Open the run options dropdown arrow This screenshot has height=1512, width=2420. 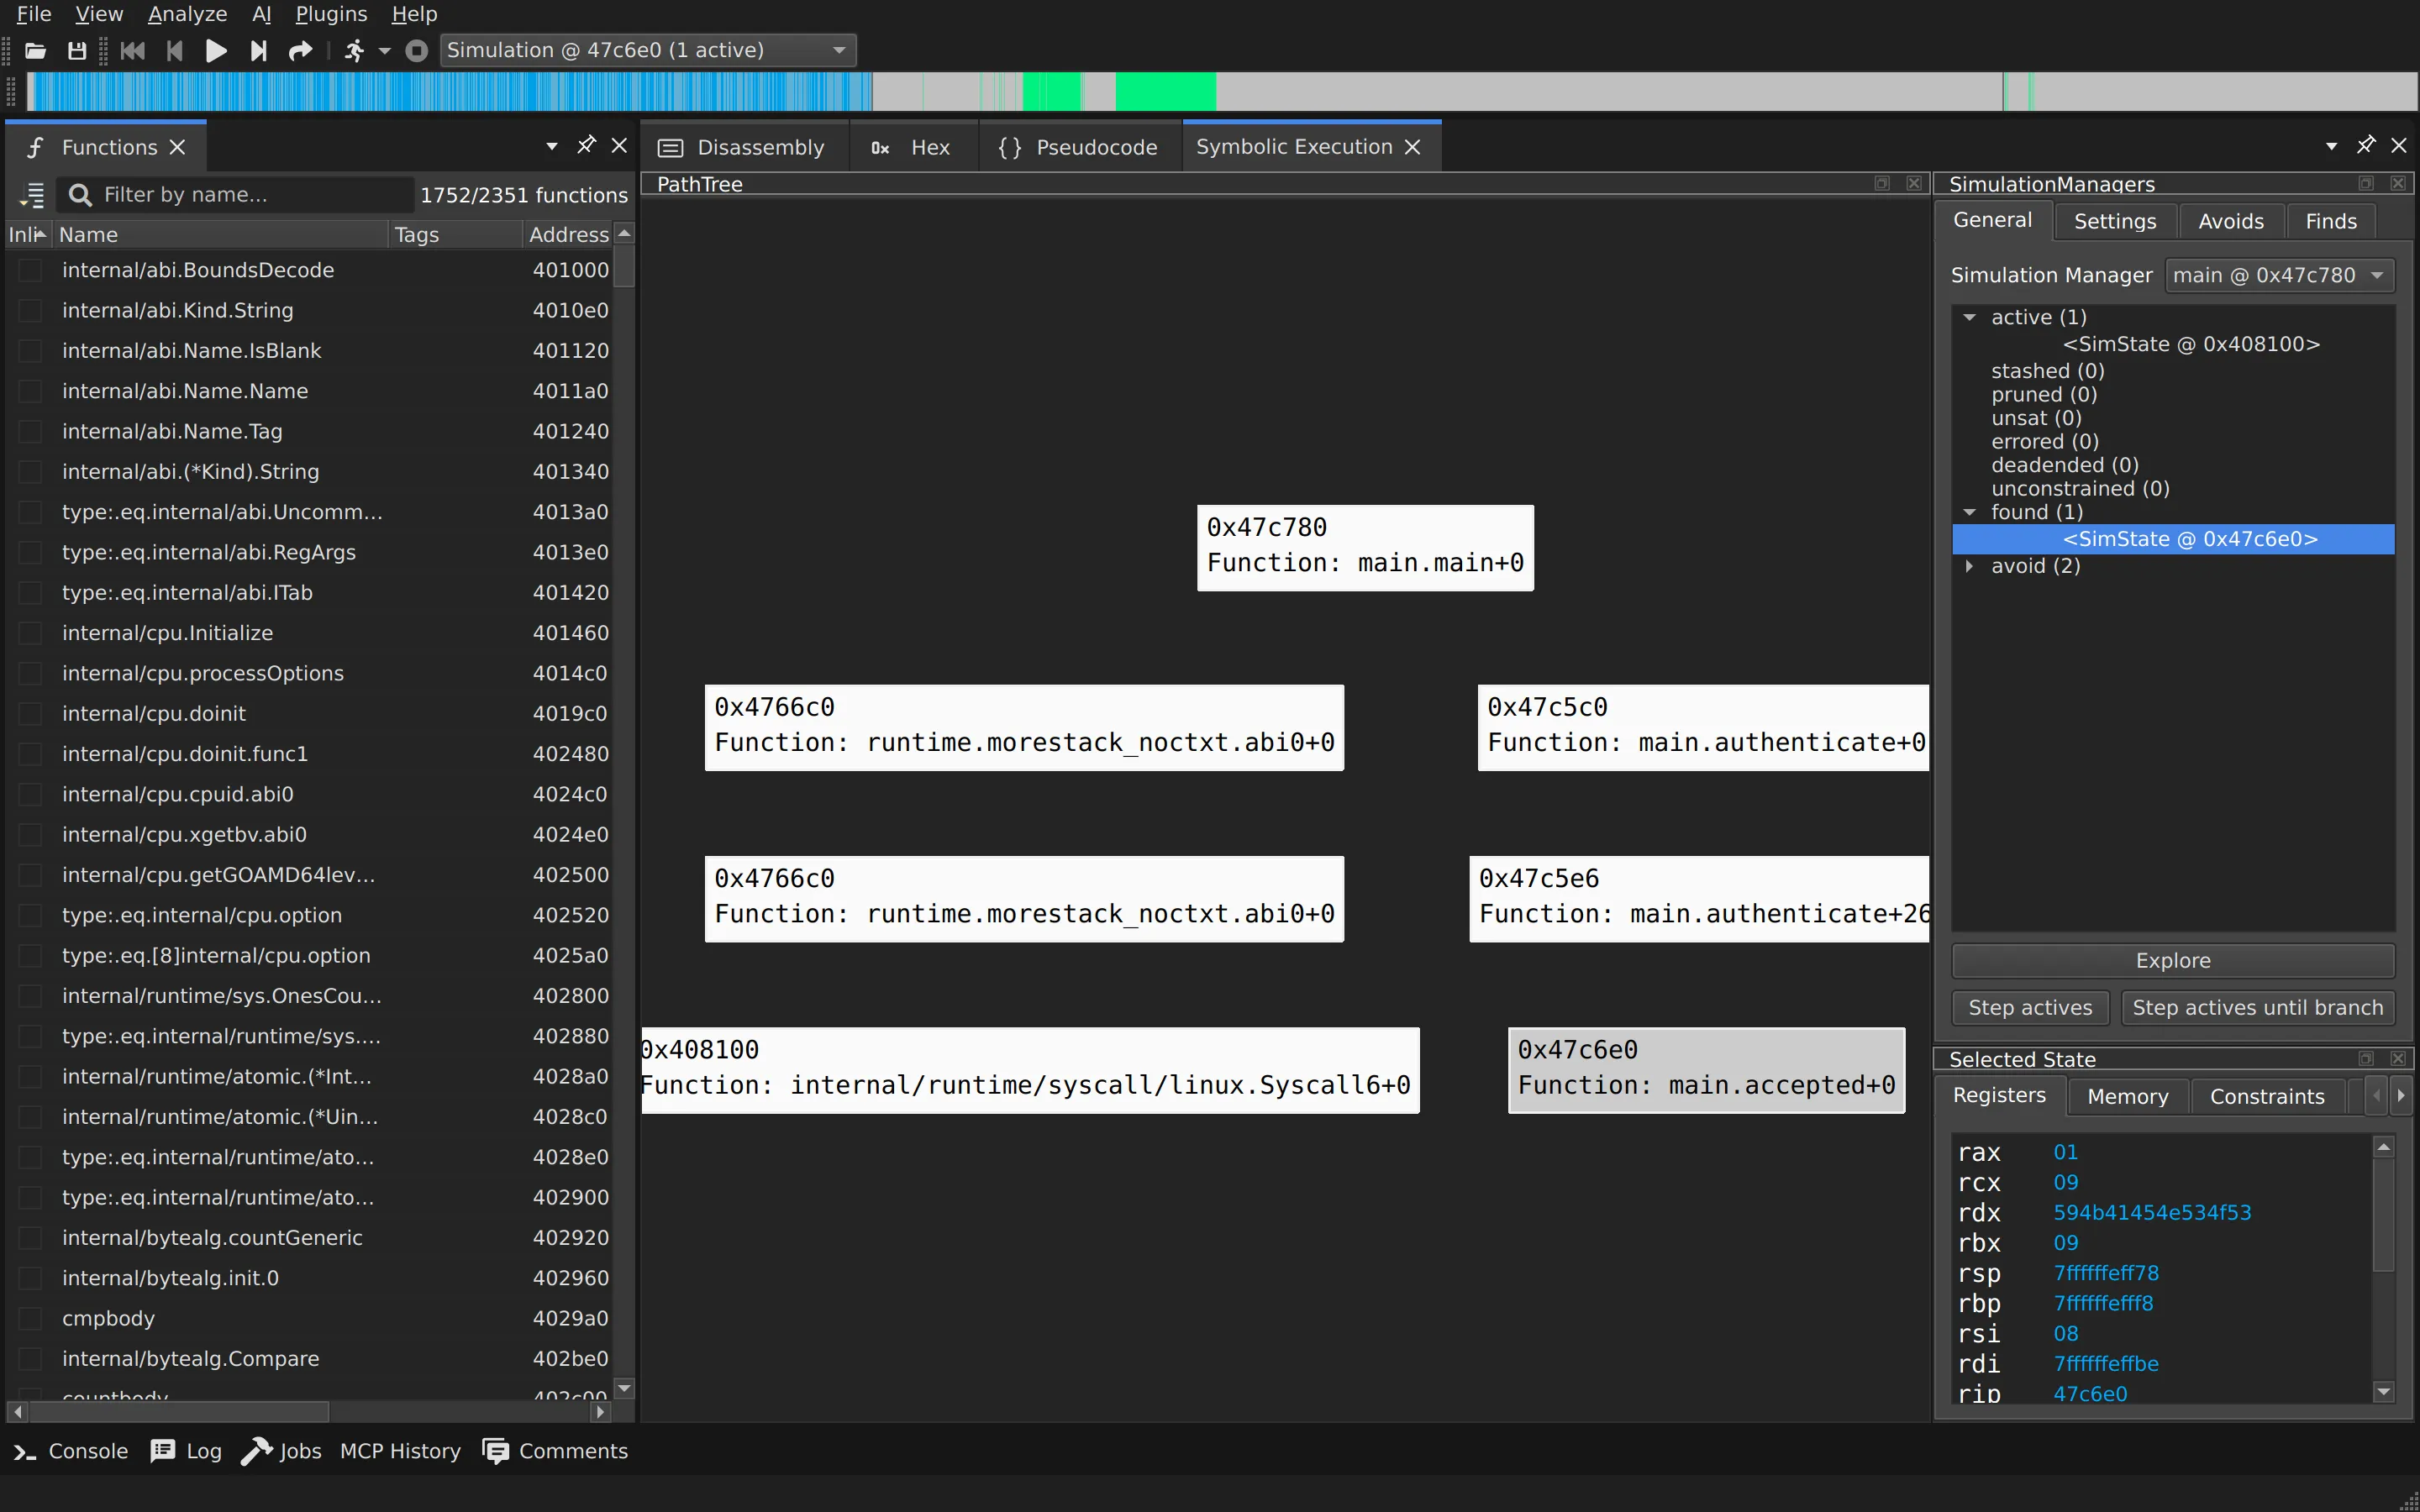click(x=384, y=51)
